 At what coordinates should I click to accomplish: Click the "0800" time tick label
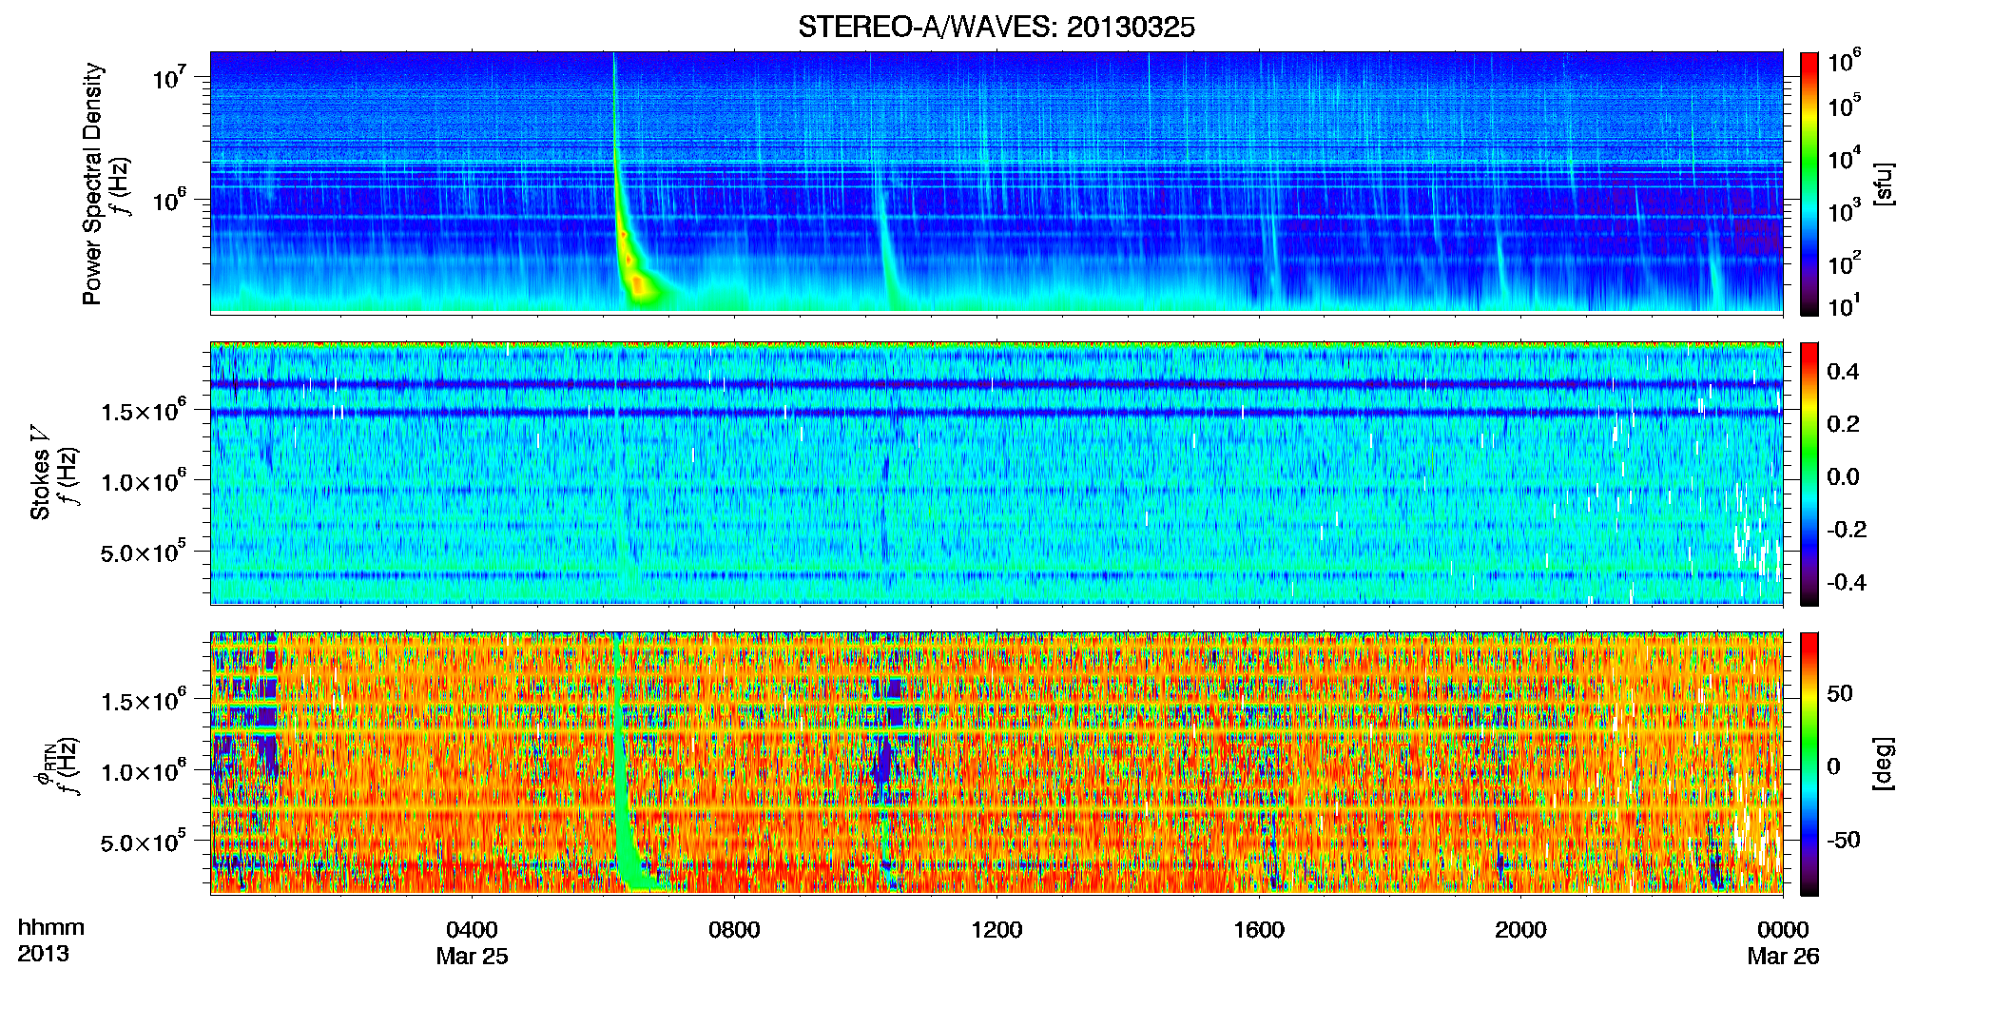click(x=734, y=930)
